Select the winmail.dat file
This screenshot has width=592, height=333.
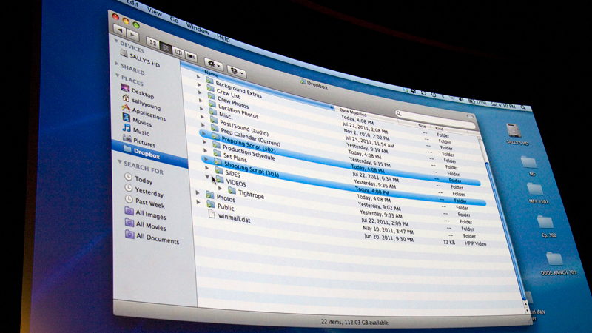click(x=229, y=217)
